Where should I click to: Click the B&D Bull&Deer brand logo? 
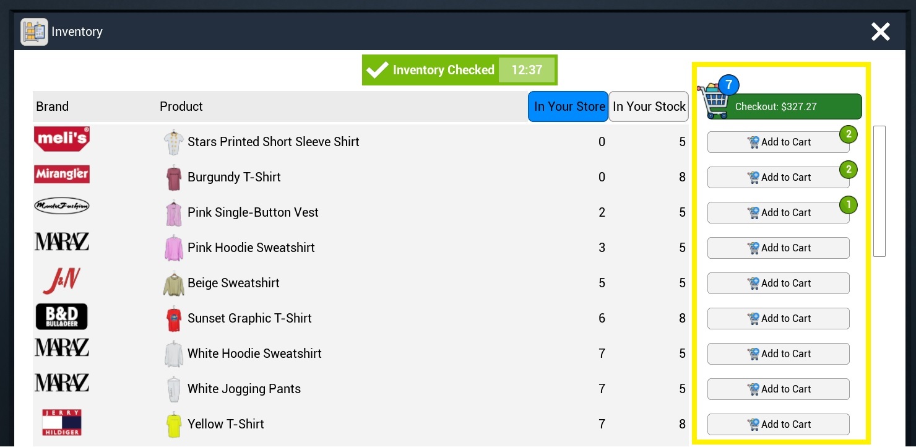click(x=62, y=316)
